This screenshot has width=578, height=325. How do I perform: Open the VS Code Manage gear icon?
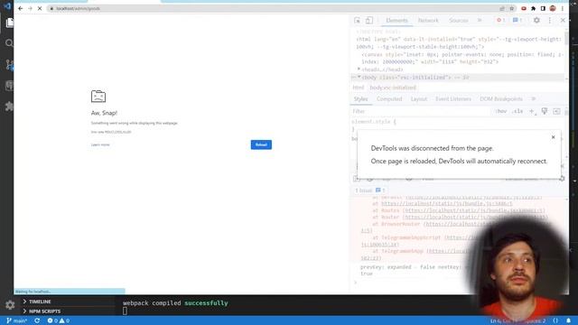pyautogui.click(x=10, y=305)
